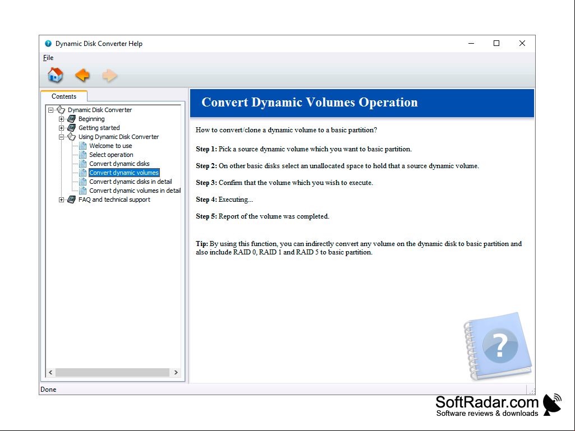Collapse the Dynamic Disk Converter root node
This screenshot has width=575, height=431.
point(50,110)
